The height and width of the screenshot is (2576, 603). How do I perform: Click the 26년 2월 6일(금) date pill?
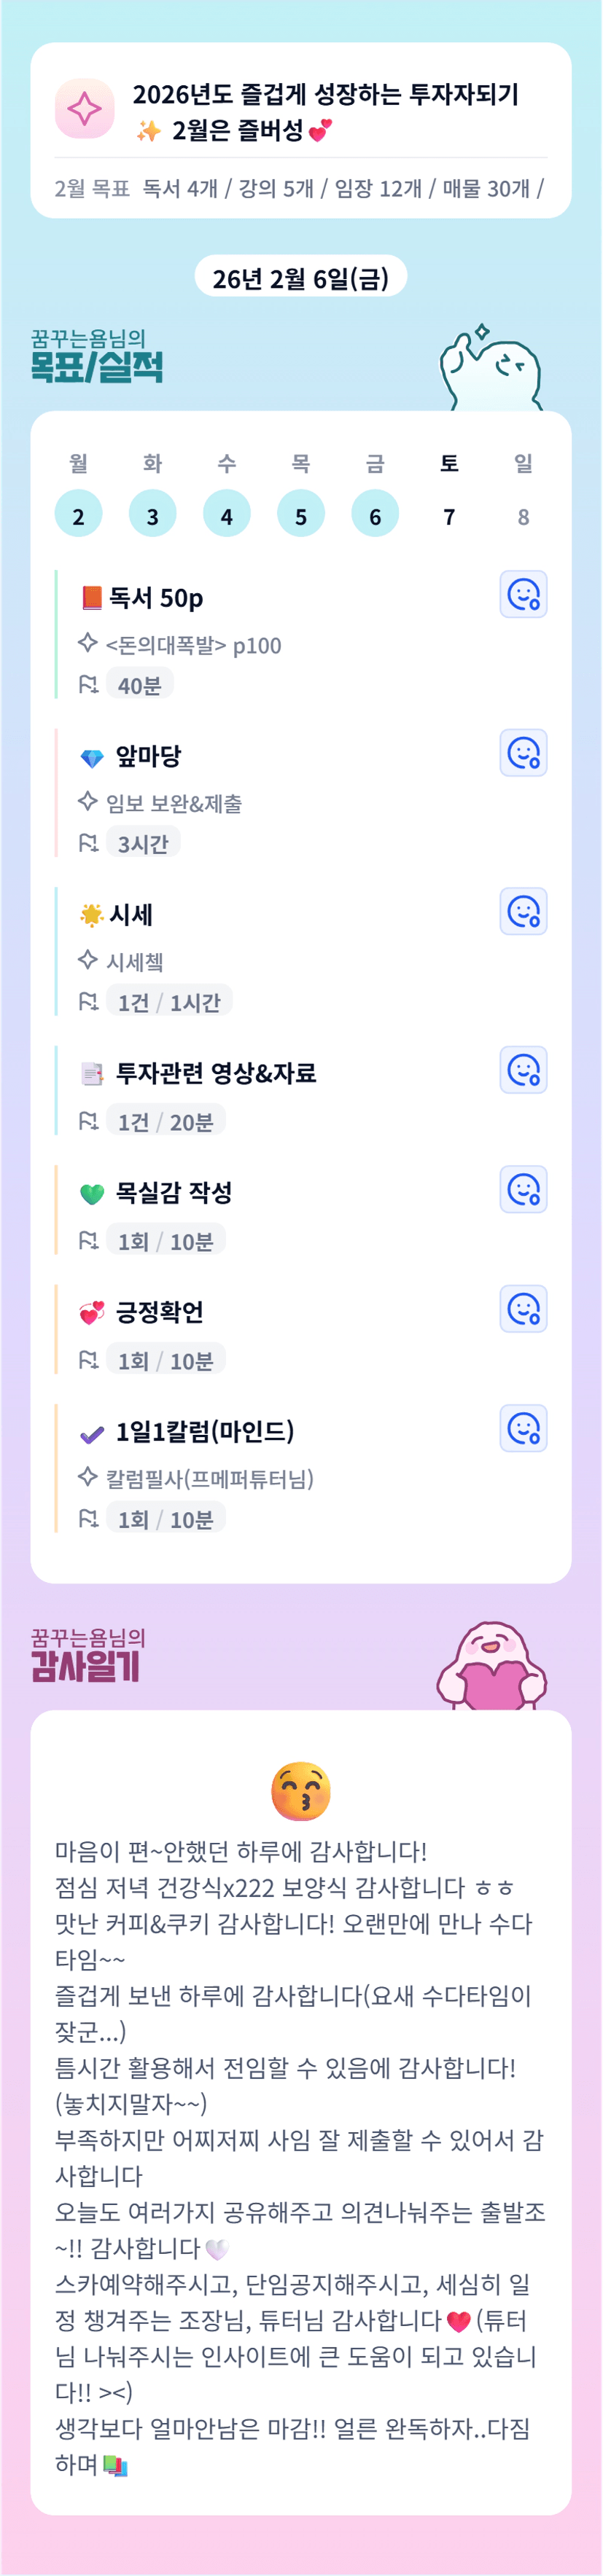(301, 278)
